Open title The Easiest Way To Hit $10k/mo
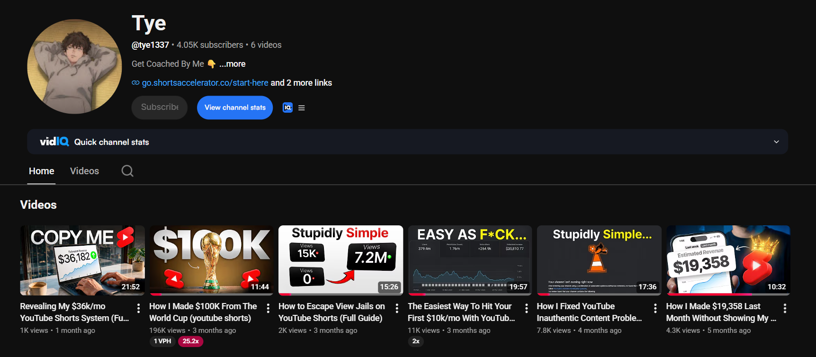Screen dimensions: 816x357 click(x=461, y=312)
